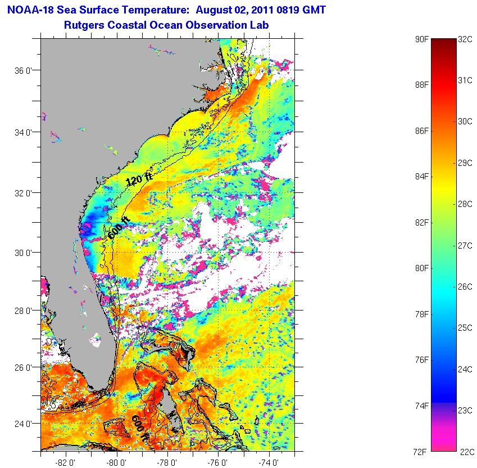The height and width of the screenshot is (468, 477).
Task: Click the 23C colorbar label
Action: (465, 411)
